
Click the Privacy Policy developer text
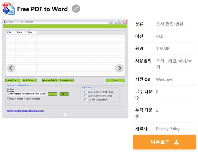[168, 129]
